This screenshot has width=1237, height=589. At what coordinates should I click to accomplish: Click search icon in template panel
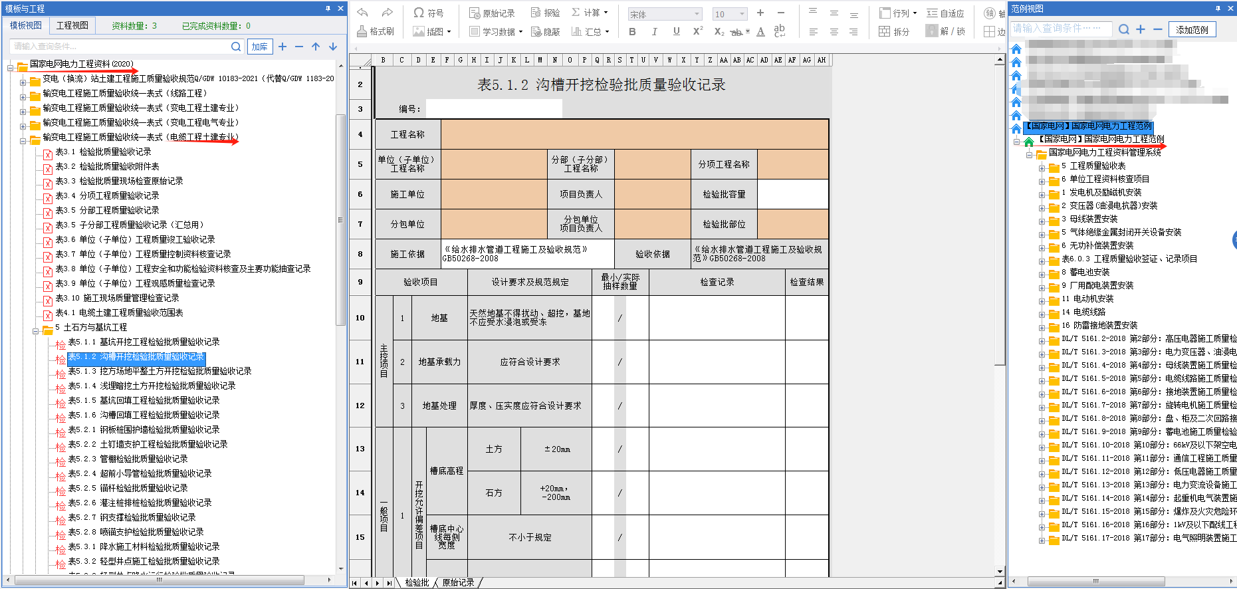tap(236, 47)
